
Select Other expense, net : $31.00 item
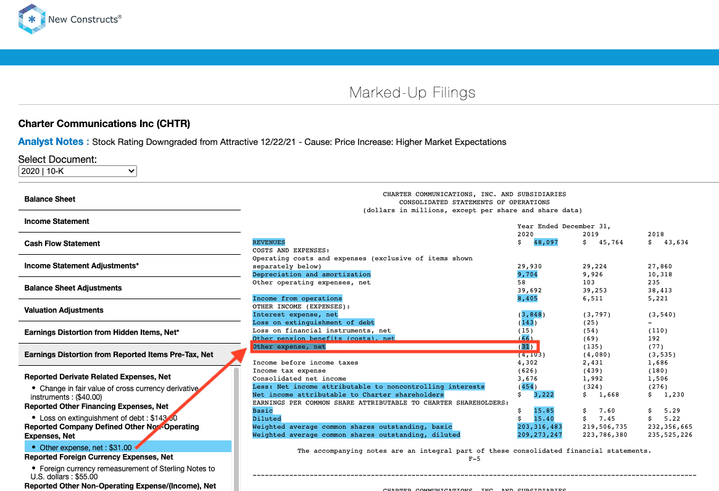(128, 447)
